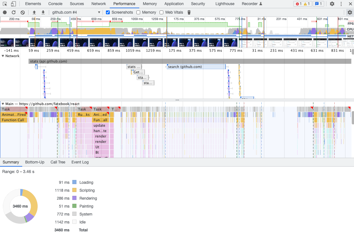The height and width of the screenshot is (239, 354).
Task: Click the Range: 0 – 3.46 s text
Action: pyautogui.click(x=18, y=172)
